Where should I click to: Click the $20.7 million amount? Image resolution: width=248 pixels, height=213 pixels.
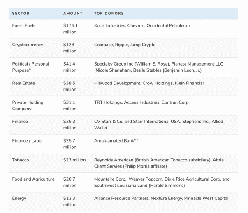70,182
